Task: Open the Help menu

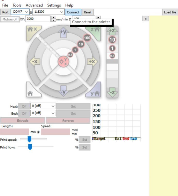Action: pos(69,5)
